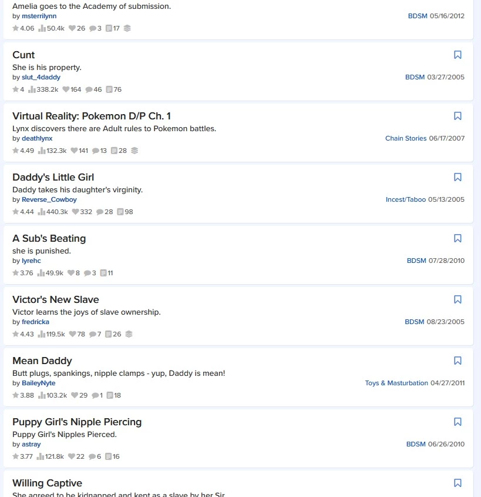Open author profile lyrehc
Image resolution: width=481 pixels, height=497 pixels.
click(31, 261)
